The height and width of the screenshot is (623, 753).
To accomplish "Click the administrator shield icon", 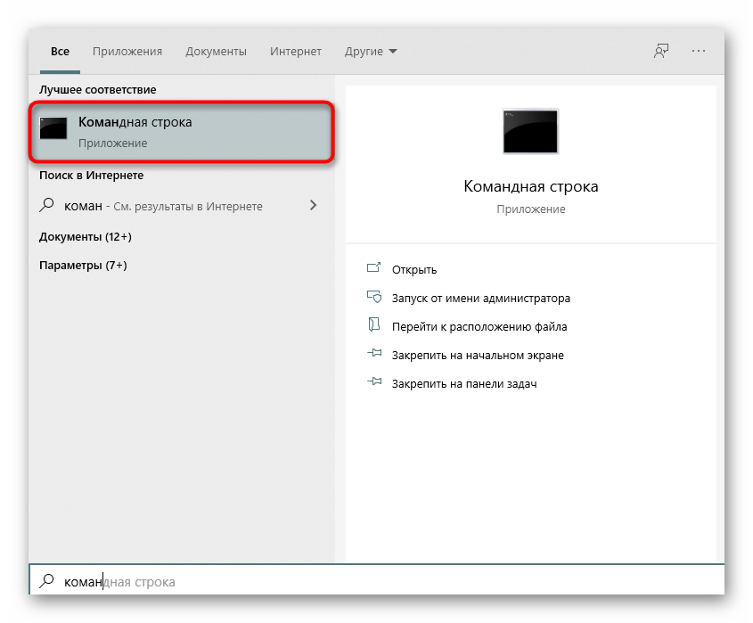I will point(373,298).
